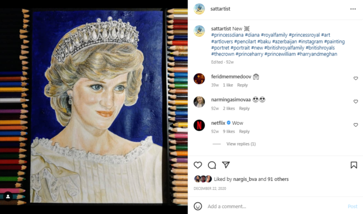
Task: Show list of 91 others likes
Action: [278, 179]
